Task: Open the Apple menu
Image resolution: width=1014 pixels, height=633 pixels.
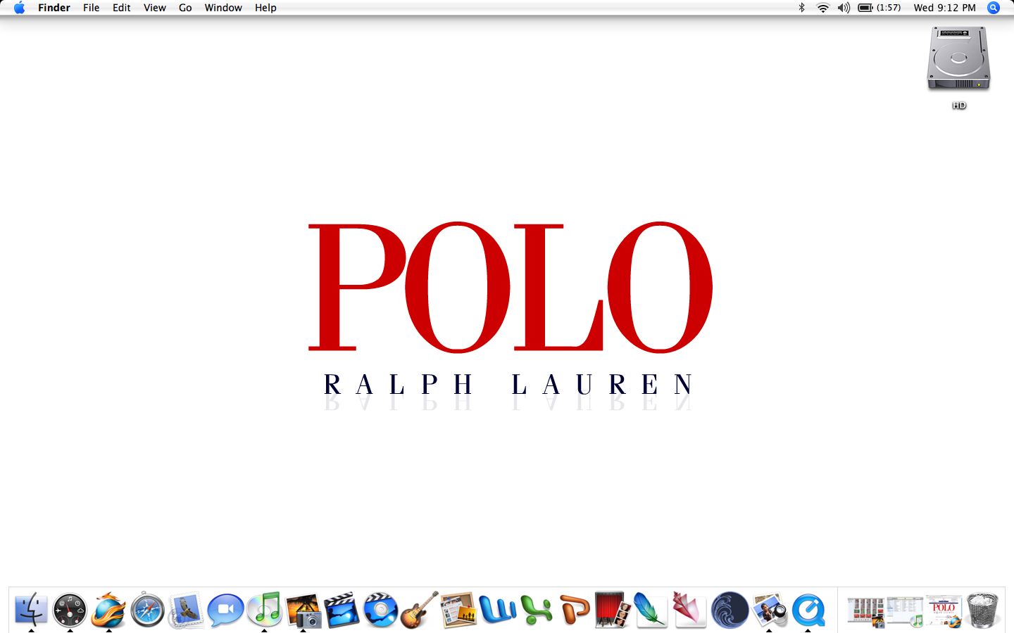Action: (19, 8)
